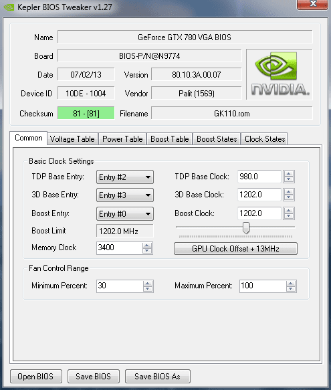Click the Vendor value Palit (1569)
331x390 pixels.
point(197,93)
